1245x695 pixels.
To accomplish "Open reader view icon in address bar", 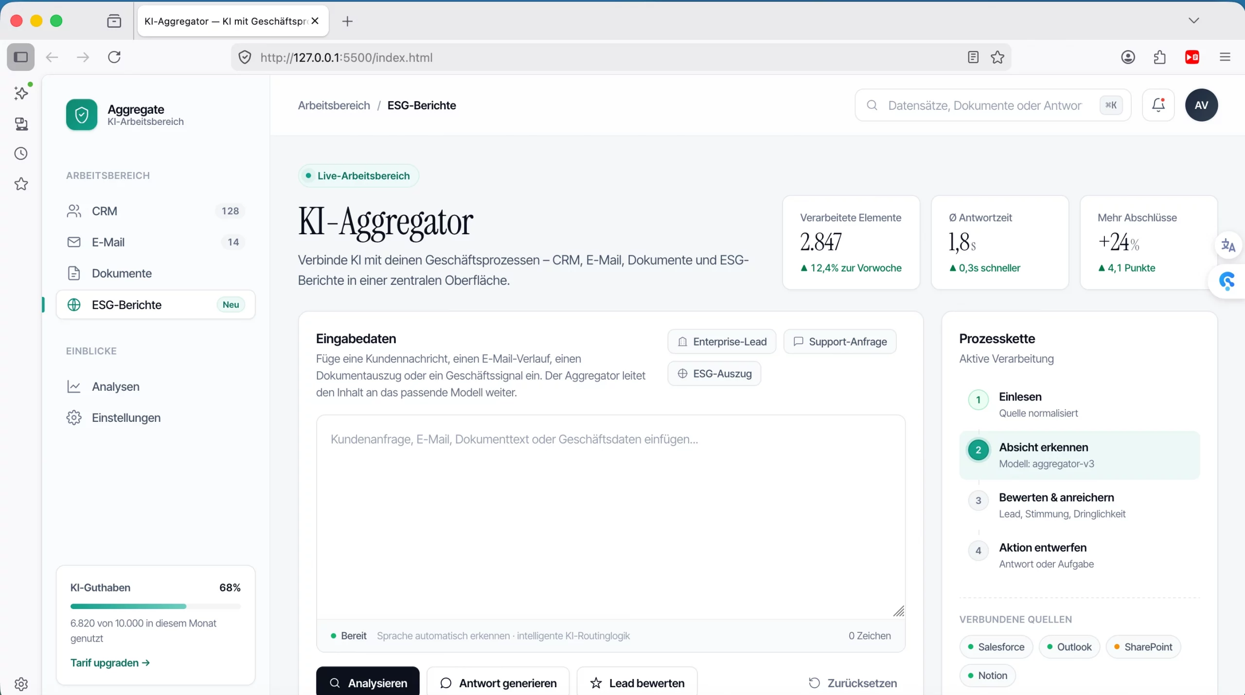I will click(973, 57).
